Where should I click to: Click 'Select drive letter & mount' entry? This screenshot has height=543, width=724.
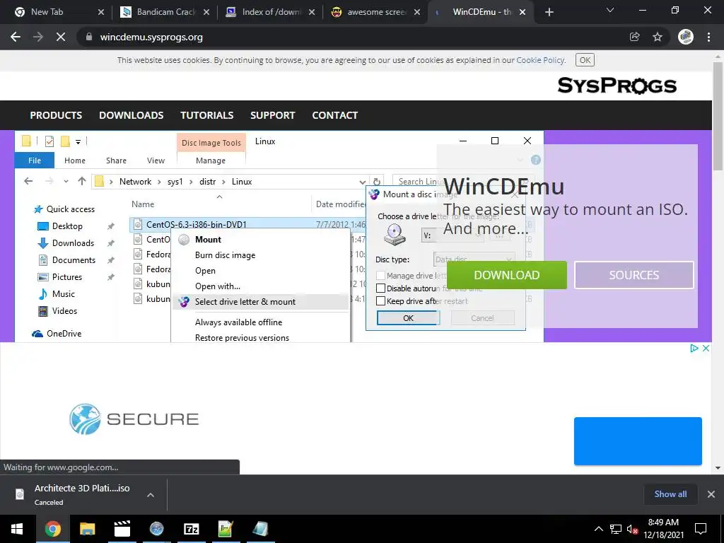245,302
